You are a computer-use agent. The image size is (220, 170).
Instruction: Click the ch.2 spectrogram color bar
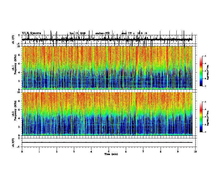tap(201, 117)
